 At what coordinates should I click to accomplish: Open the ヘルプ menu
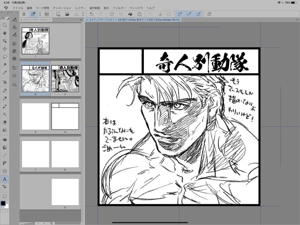[x=150, y=8]
